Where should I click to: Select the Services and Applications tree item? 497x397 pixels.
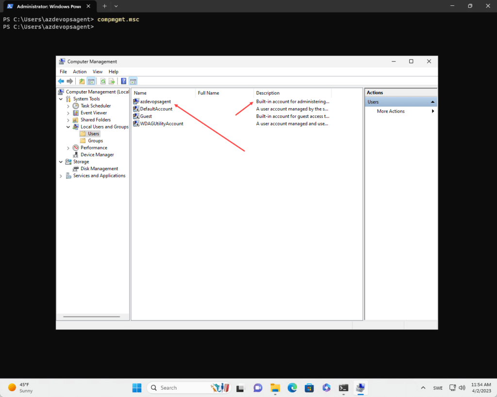[x=99, y=175]
